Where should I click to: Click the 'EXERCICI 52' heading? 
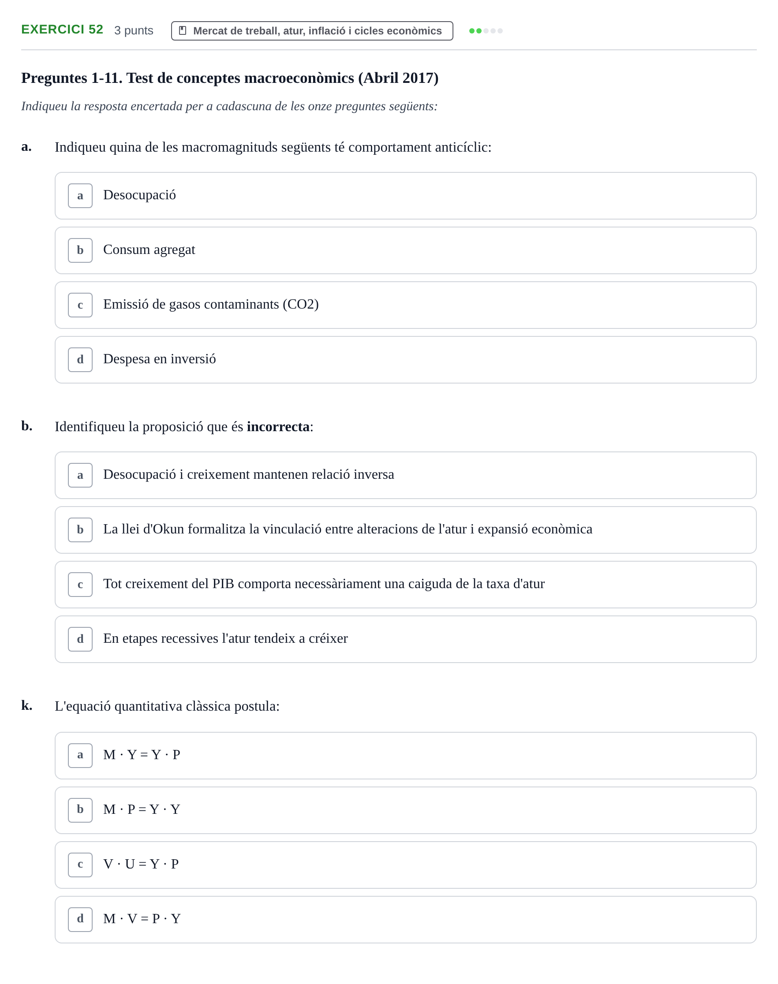[x=62, y=30]
